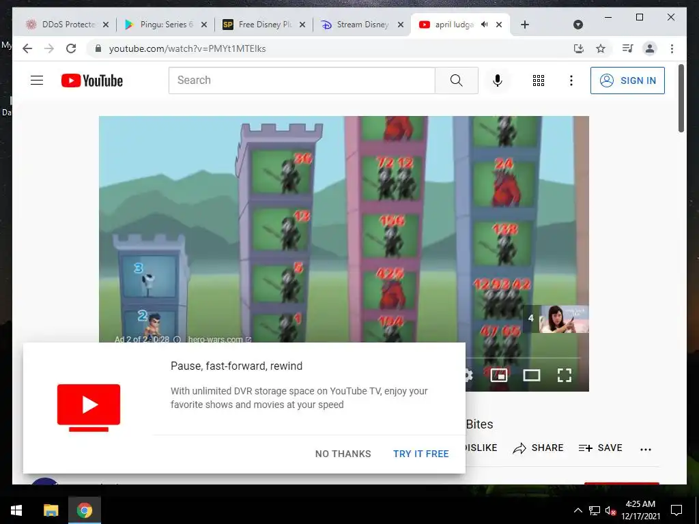Open Chrome media controls icon
The height and width of the screenshot is (524, 699).
pyautogui.click(x=628, y=48)
